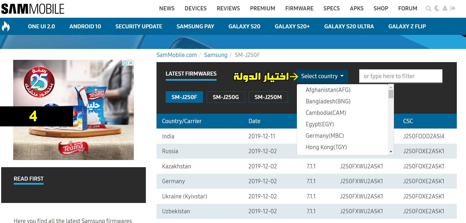
Task: Click the India firmware row
Action: click(x=306, y=136)
